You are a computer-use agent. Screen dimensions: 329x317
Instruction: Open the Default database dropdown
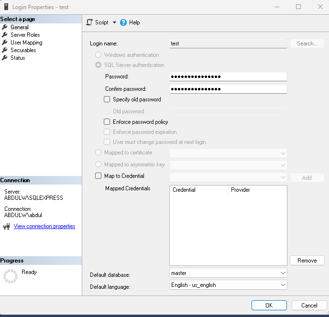point(283,273)
